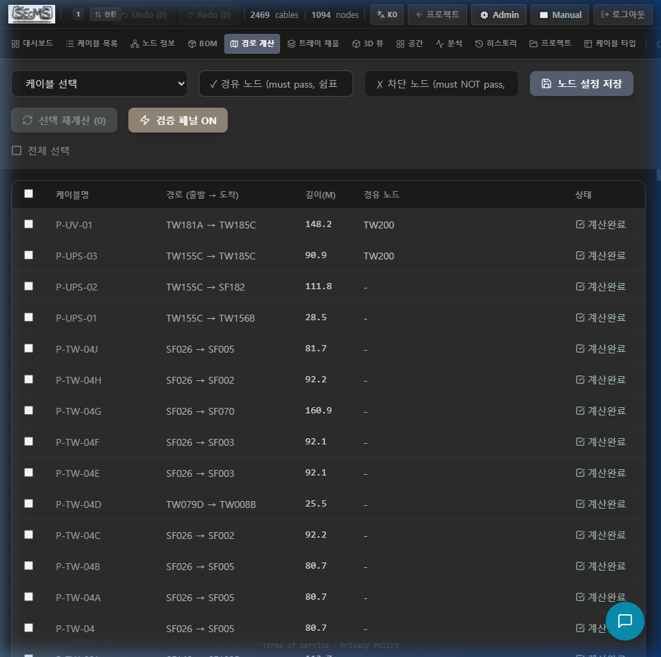Open the 대시보드 tab
The image size is (661, 657).
pos(32,43)
